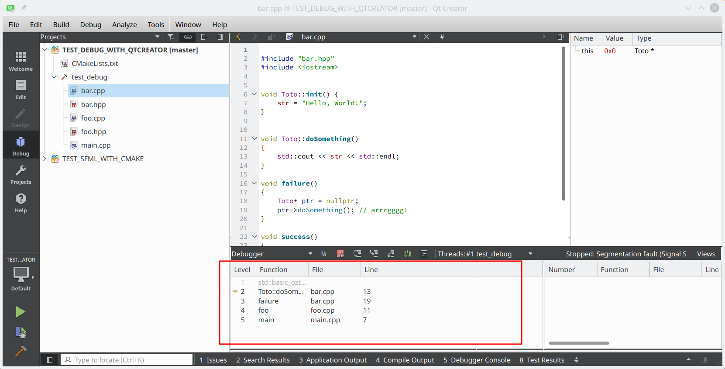This screenshot has width=725, height=369.
Task: Open the output pane selector arrows
Action: pyautogui.click(x=576, y=360)
